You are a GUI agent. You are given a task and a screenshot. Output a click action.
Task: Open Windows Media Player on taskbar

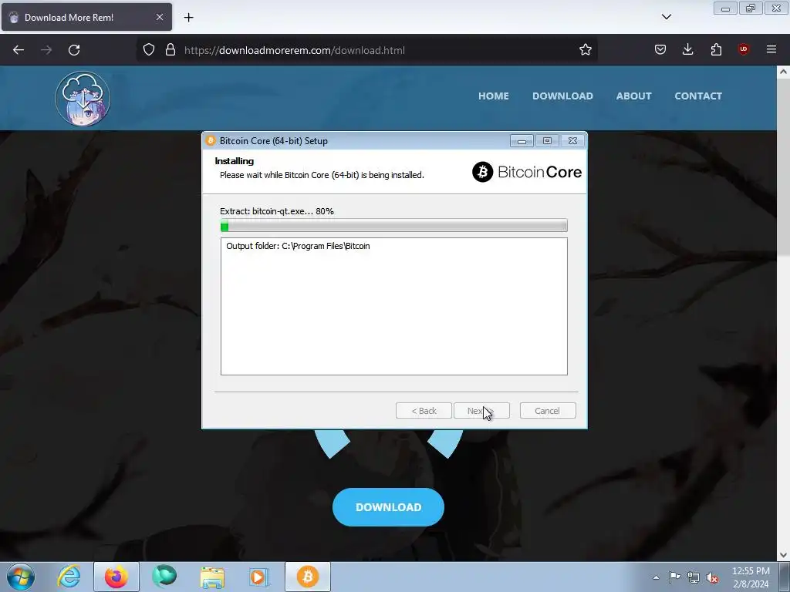pos(260,577)
